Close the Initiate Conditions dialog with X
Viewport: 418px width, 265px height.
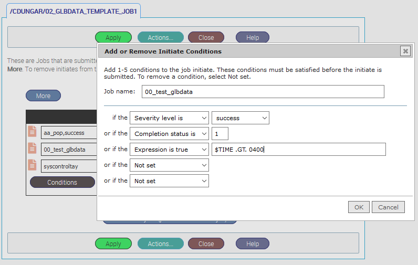click(x=405, y=51)
